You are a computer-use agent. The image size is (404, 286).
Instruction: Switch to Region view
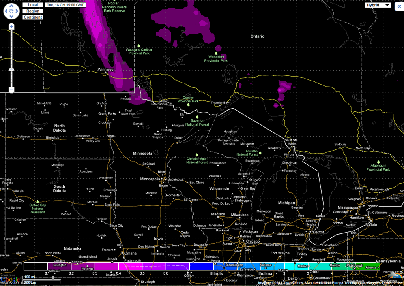tap(33, 11)
